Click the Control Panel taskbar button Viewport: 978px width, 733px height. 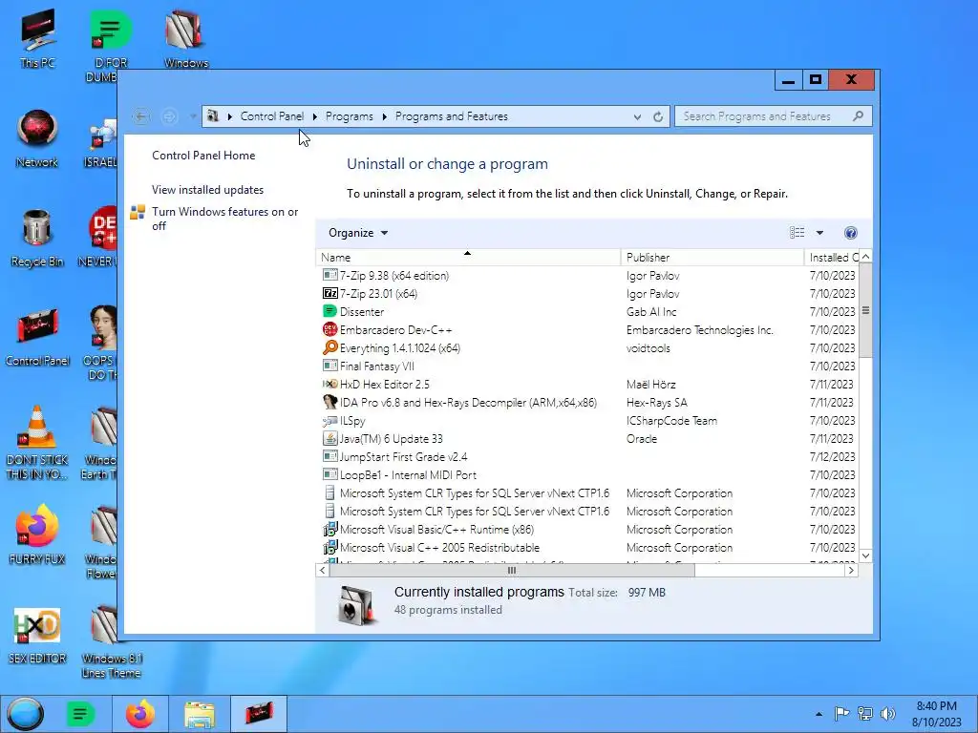coord(259,714)
